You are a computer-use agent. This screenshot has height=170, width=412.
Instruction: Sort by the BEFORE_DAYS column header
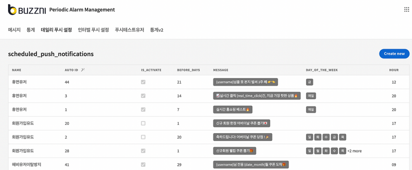coord(188,70)
